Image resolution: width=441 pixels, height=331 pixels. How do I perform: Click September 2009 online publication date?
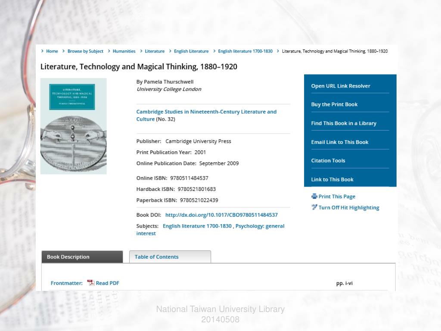coord(219,163)
